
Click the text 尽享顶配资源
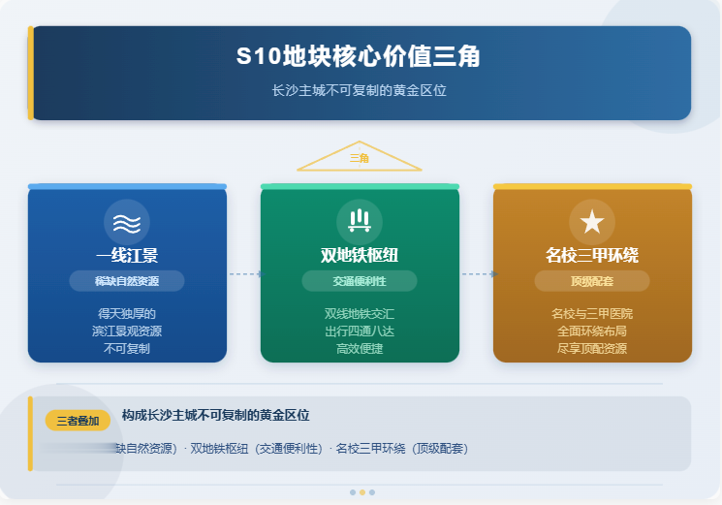(592, 349)
